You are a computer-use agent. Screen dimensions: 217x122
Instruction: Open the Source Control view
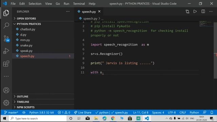(6, 39)
